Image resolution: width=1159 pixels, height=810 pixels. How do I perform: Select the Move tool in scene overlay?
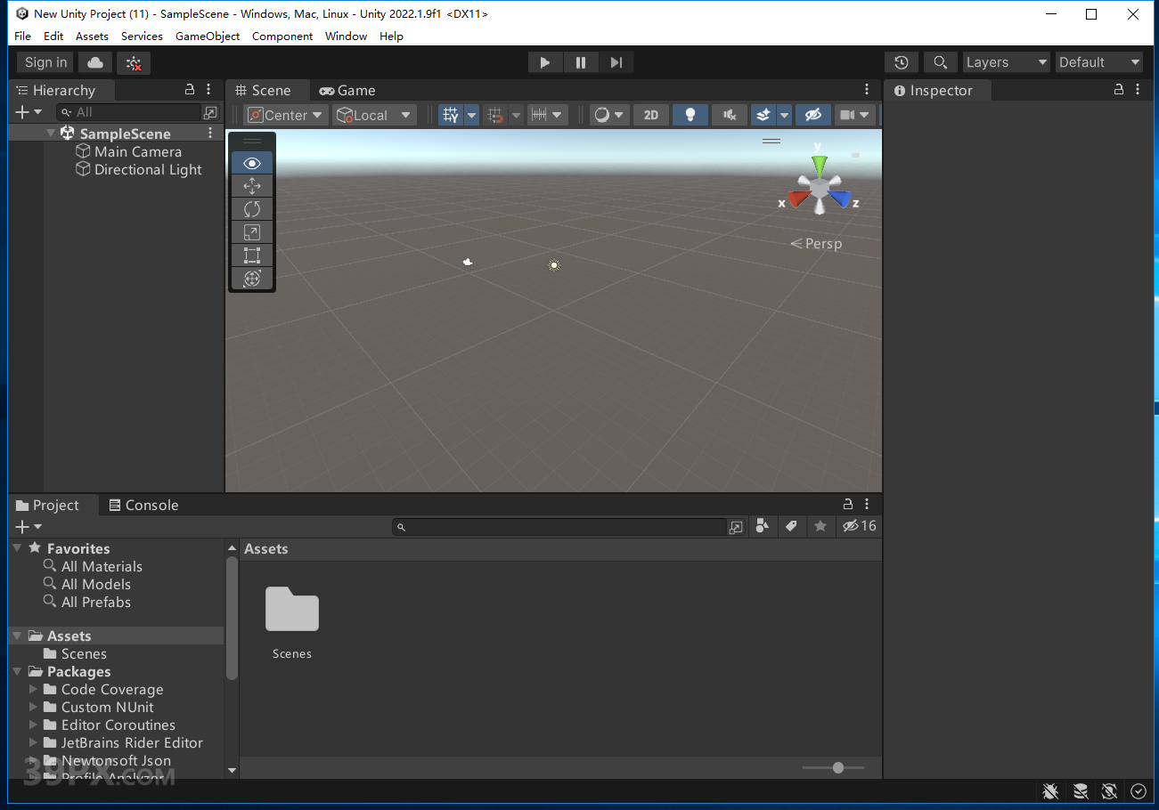pos(252,186)
